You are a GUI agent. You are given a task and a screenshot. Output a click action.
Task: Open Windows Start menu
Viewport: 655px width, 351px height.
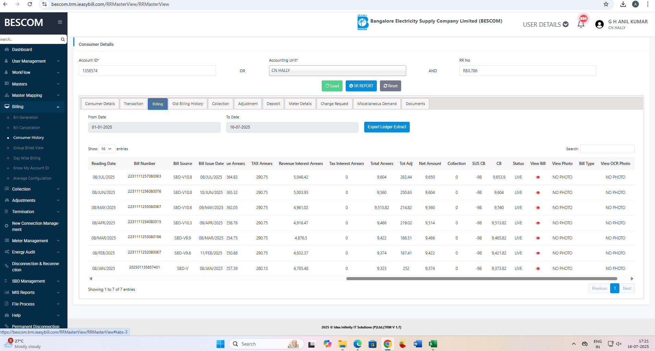tap(220, 344)
